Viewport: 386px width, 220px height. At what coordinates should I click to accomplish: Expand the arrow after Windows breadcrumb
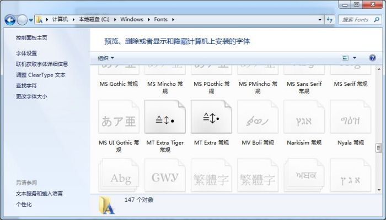149,19
